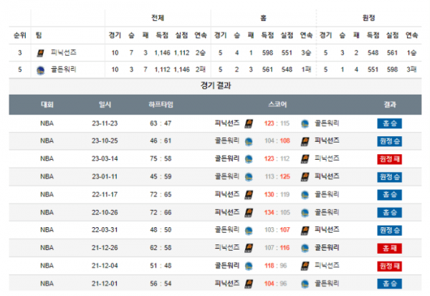Click the 홈승 badge for the 23-11-23 game
Viewport: 430px width, 296px height.
click(389, 123)
